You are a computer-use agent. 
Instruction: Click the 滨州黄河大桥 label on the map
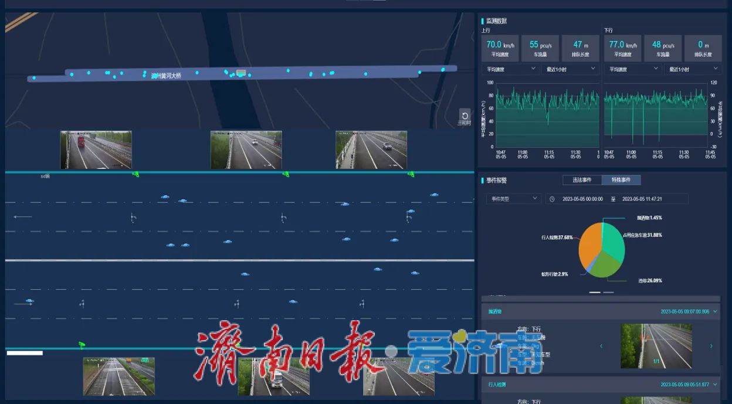point(166,76)
